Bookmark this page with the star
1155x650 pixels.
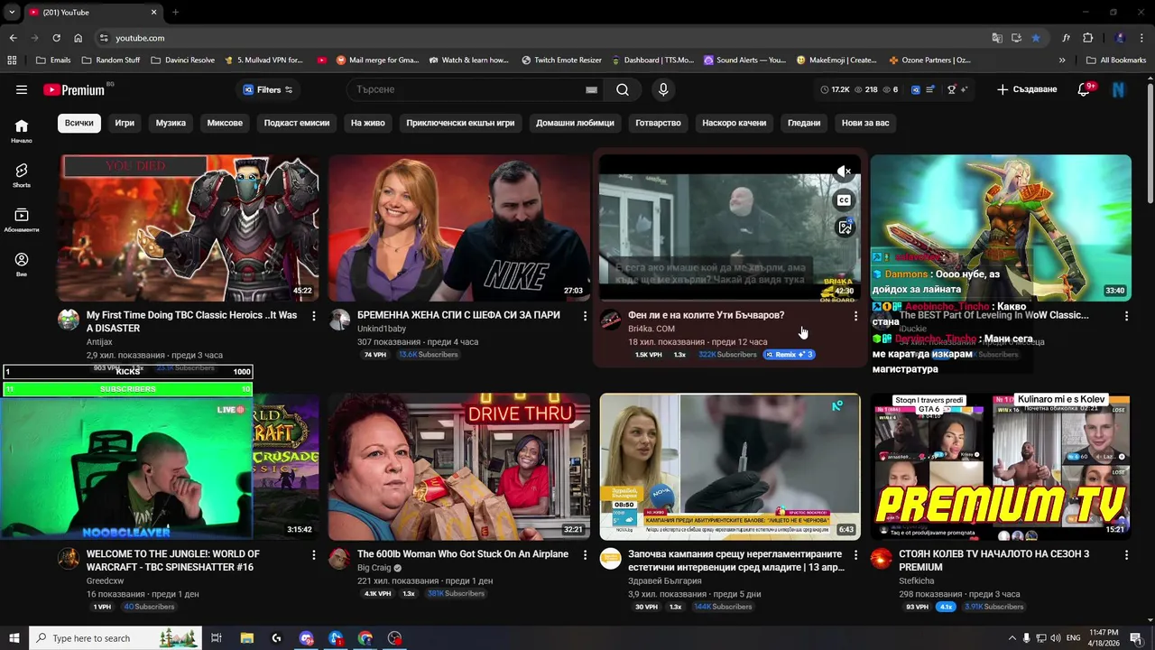(1036, 38)
